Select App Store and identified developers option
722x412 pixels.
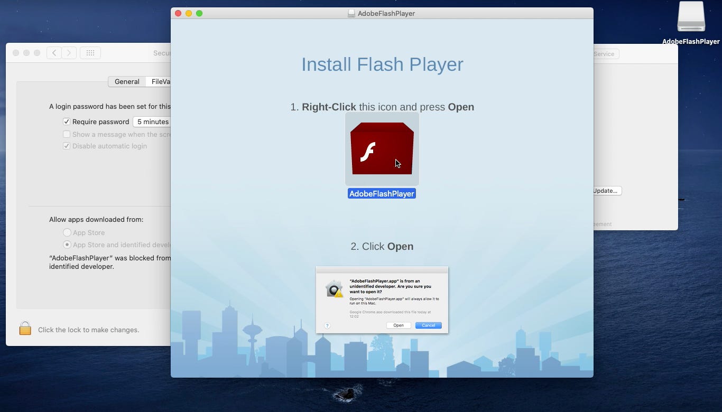click(x=67, y=245)
